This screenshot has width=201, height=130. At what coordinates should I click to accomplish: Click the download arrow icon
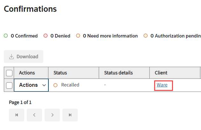pos(11,57)
